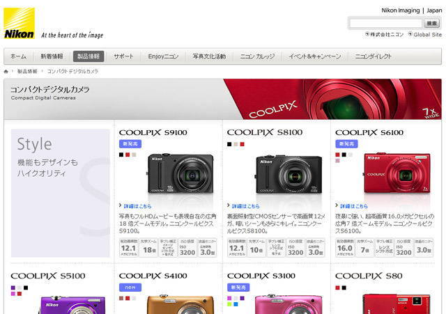Click the COOLPIX S4100 product title

coord(153,276)
